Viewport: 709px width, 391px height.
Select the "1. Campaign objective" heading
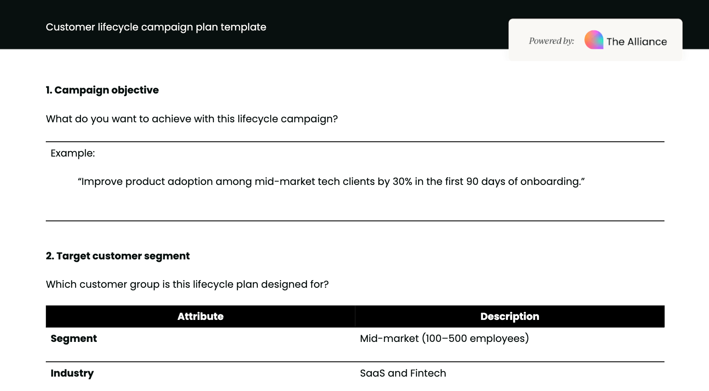point(102,90)
